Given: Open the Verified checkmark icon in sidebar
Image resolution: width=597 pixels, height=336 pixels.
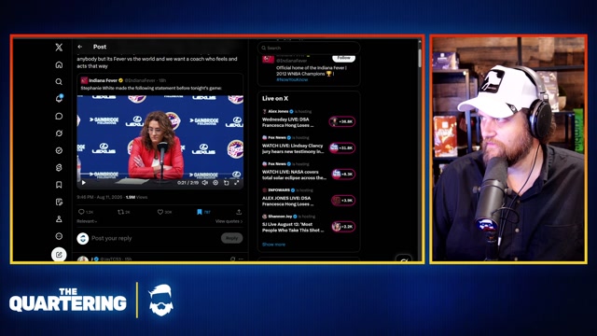Looking at the screenshot, I should pos(59,150).
